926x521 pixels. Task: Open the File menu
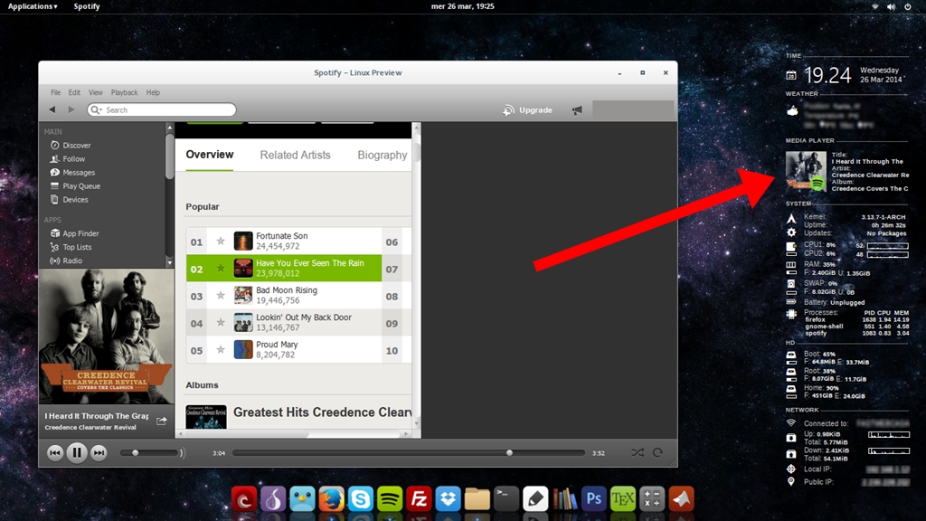pyautogui.click(x=55, y=92)
